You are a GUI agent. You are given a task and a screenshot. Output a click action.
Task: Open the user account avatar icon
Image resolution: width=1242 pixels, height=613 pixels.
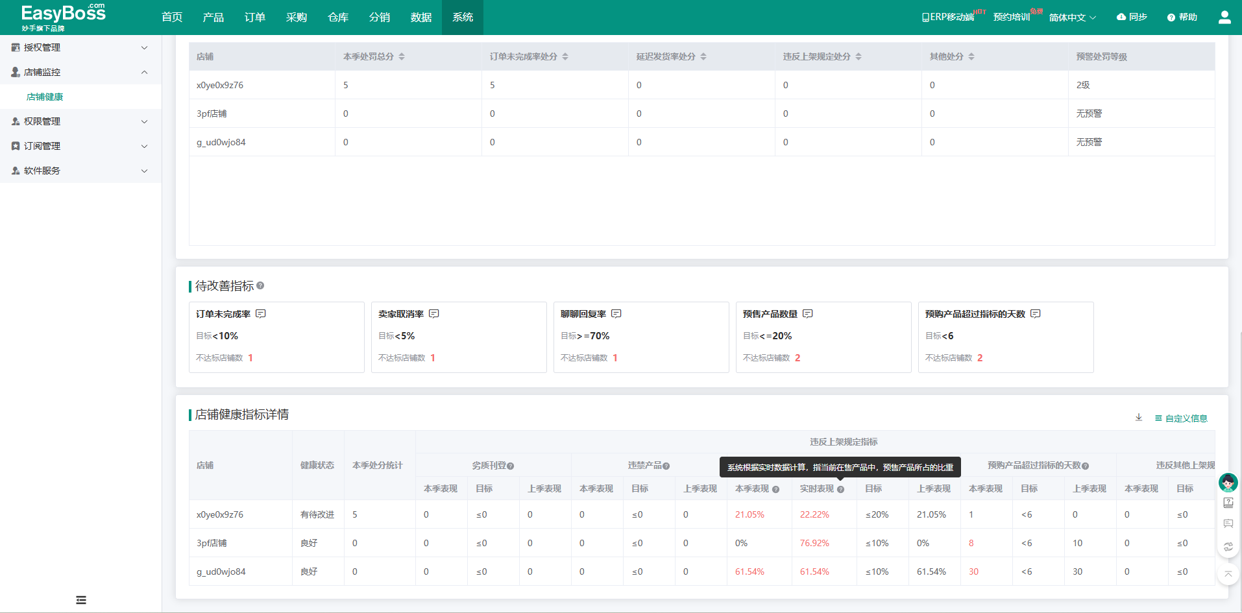pyautogui.click(x=1224, y=18)
